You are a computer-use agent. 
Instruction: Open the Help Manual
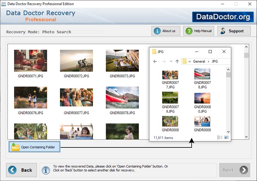coord(199,31)
